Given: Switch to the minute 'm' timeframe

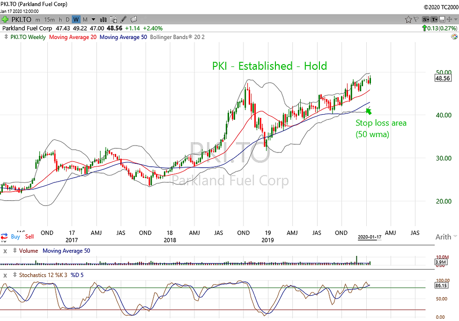Looking at the screenshot, I should coord(37,20).
